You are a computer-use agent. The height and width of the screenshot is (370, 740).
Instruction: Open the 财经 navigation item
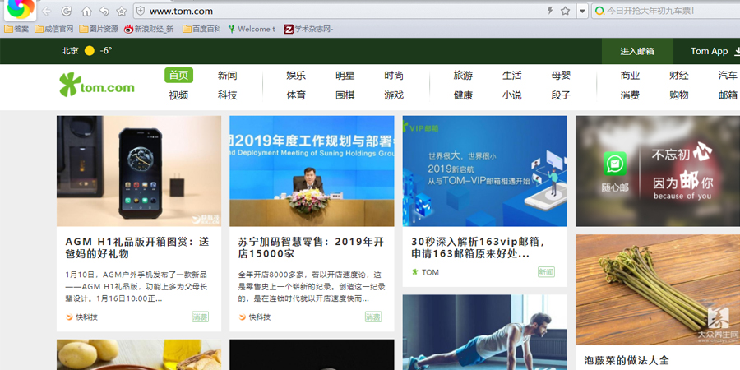pos(678,76)
